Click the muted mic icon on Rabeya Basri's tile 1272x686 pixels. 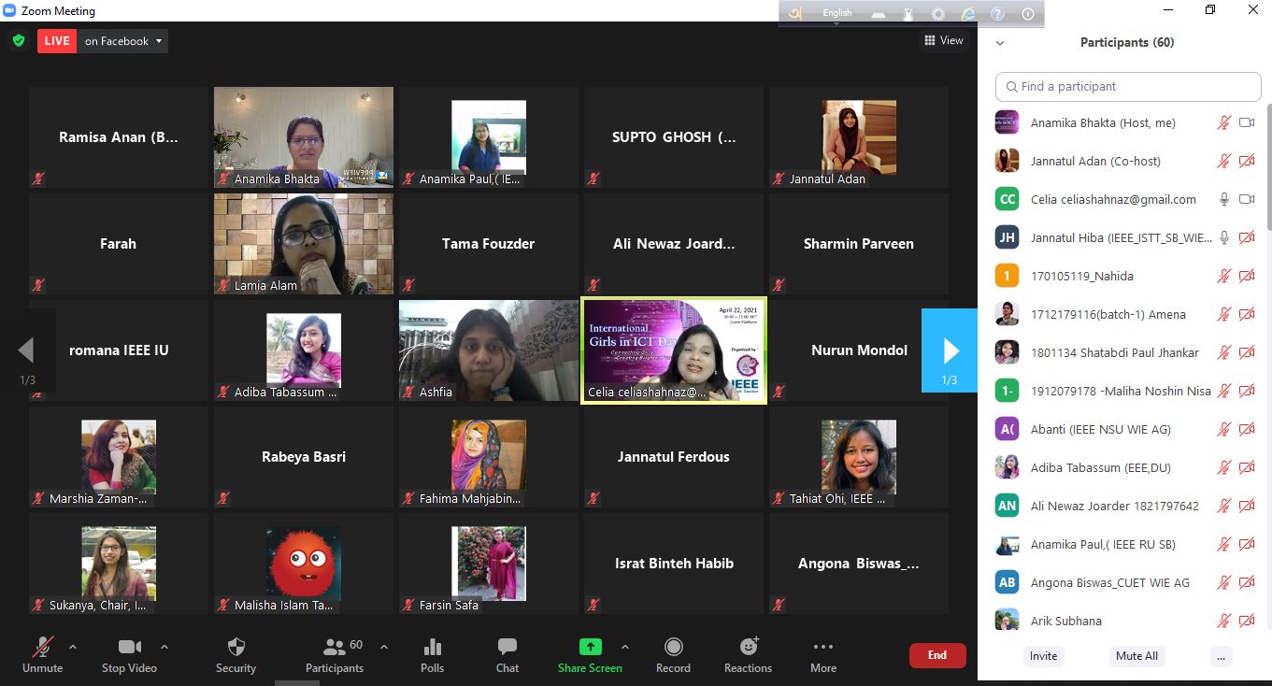pyautogui.click(x=223, y=498)
